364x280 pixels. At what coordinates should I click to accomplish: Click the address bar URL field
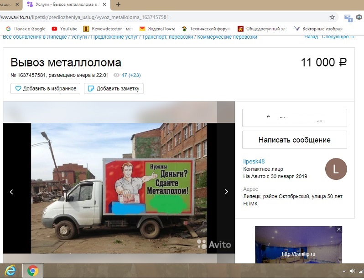pyautogui.click(x=160, y=17)
